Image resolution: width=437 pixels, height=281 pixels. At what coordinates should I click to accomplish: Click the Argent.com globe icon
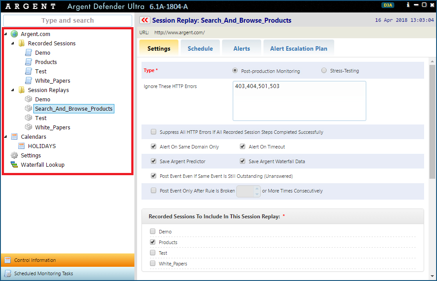pyautogui.click(x=14, y=34)
